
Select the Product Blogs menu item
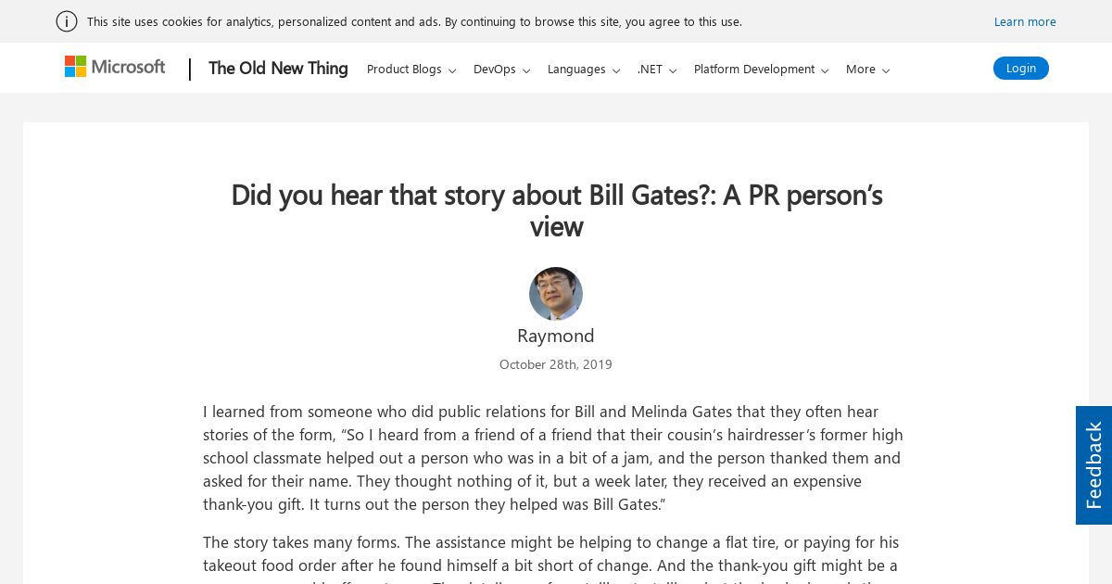[404, 70]
